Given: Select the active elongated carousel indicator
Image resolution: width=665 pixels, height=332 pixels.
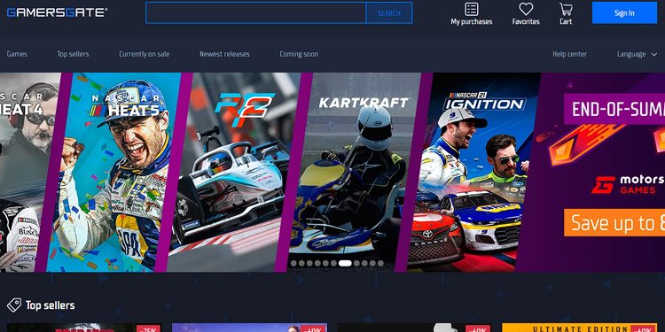Looking at the screenshot, I should click(x=345, y=264).
